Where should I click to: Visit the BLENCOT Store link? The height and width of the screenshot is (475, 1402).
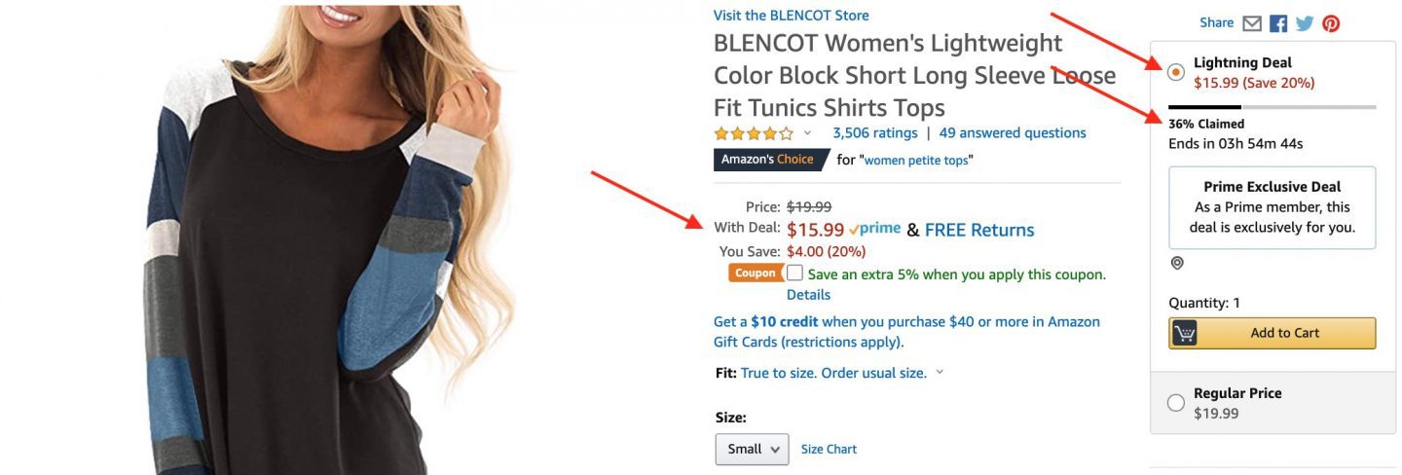pos(791,16)
